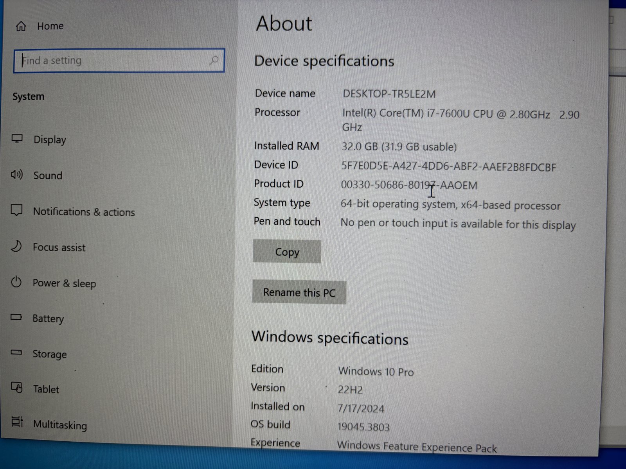Click the Device specifications heading
626x469 pixels.
click(x=324, y=61)
